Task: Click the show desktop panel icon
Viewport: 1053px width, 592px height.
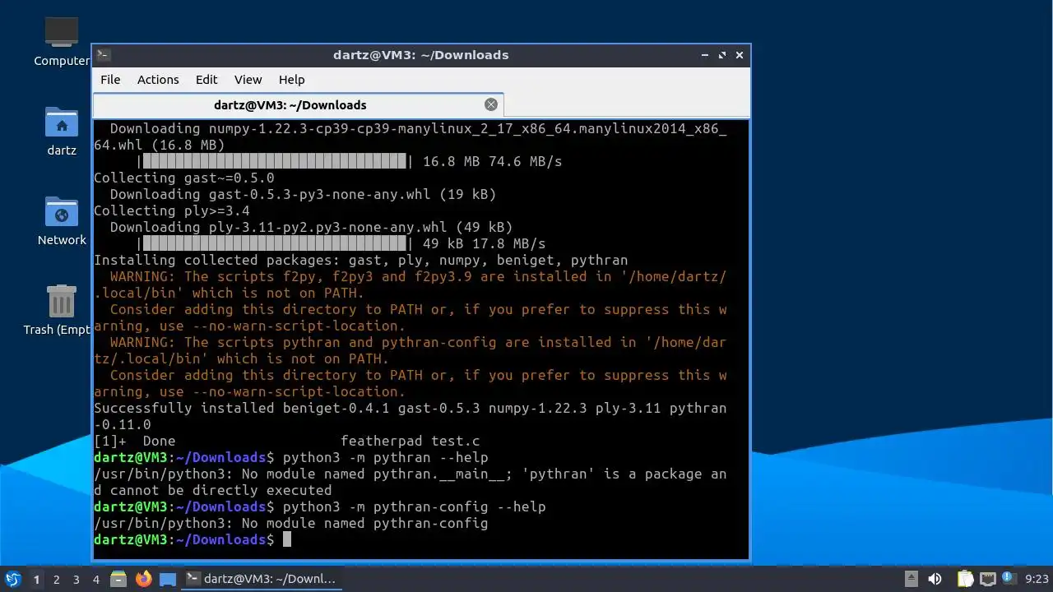Action: click(x=168, y=579)
